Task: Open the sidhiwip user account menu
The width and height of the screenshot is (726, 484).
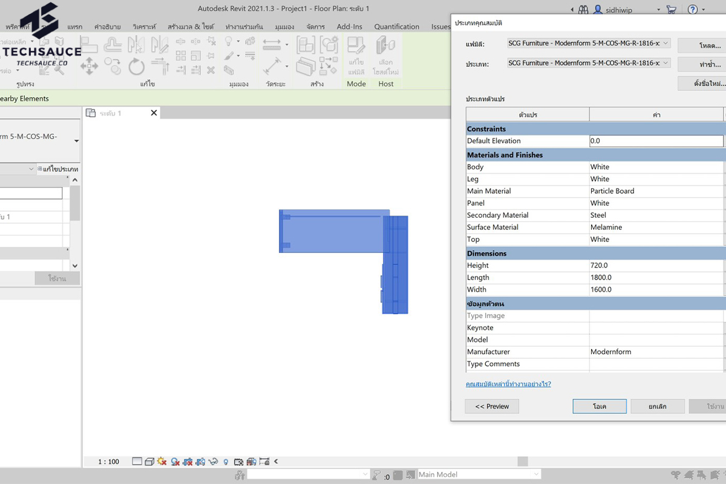Action: [627, 10]
